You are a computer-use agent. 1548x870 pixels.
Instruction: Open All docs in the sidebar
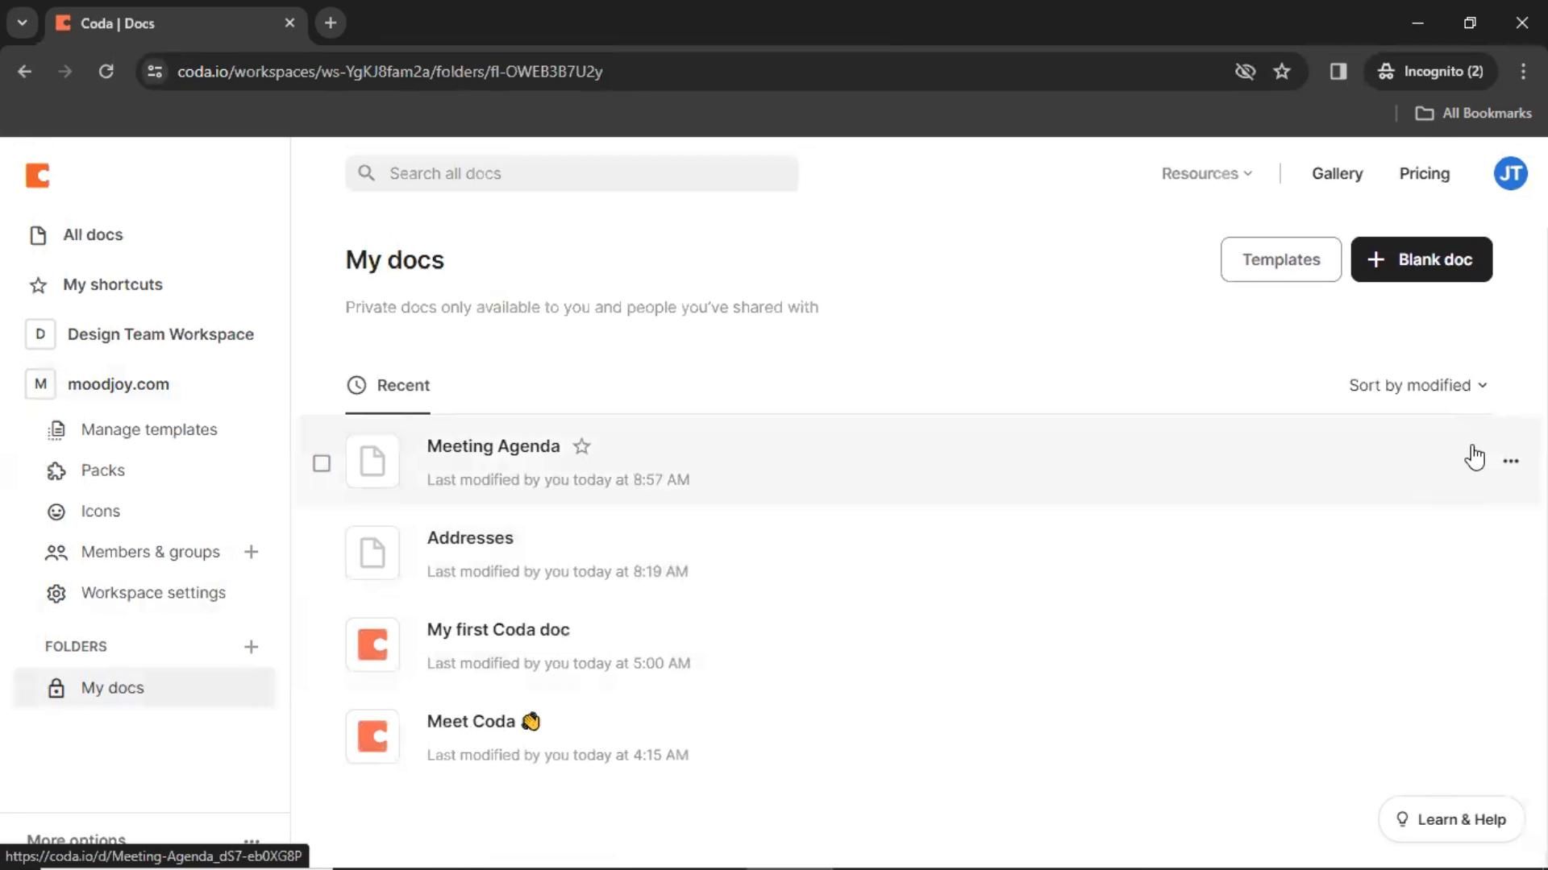[x=77, y=234]
